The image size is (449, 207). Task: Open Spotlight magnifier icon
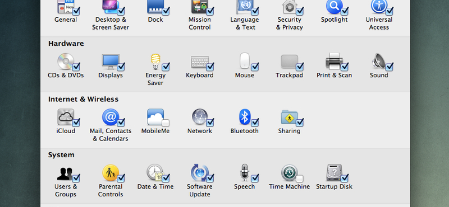pyautogui.click(x=334, y=6)
